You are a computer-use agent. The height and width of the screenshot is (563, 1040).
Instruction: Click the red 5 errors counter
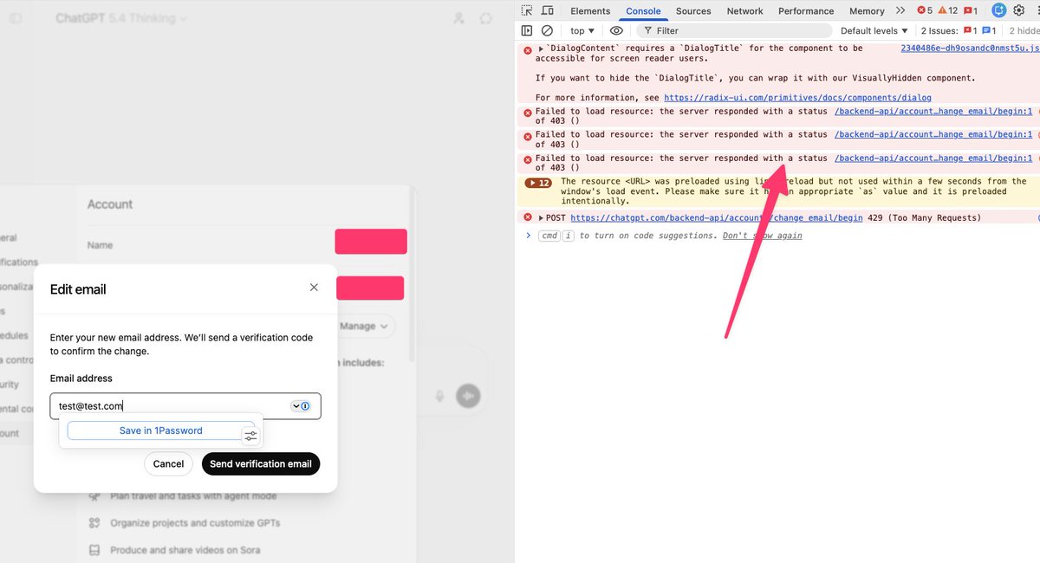[x=925, y=10]
